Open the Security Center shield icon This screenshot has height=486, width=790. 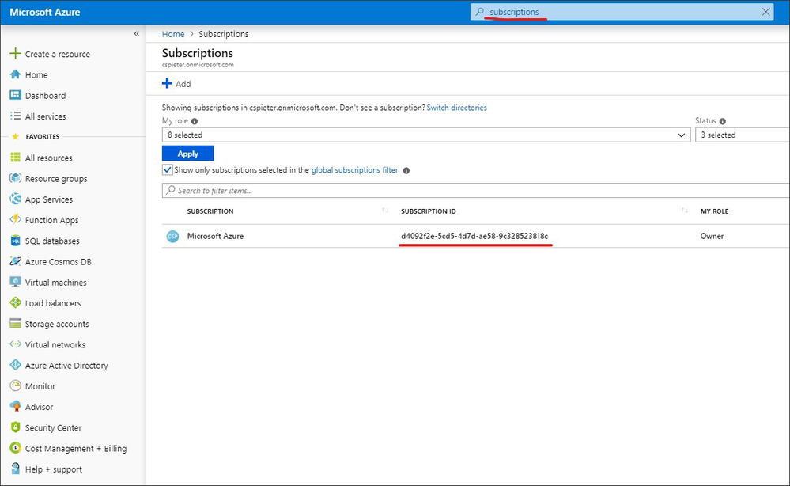16,427
